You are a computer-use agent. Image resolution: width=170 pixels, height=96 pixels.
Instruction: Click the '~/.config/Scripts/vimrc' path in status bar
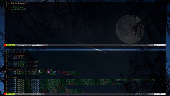coord(29,94)
